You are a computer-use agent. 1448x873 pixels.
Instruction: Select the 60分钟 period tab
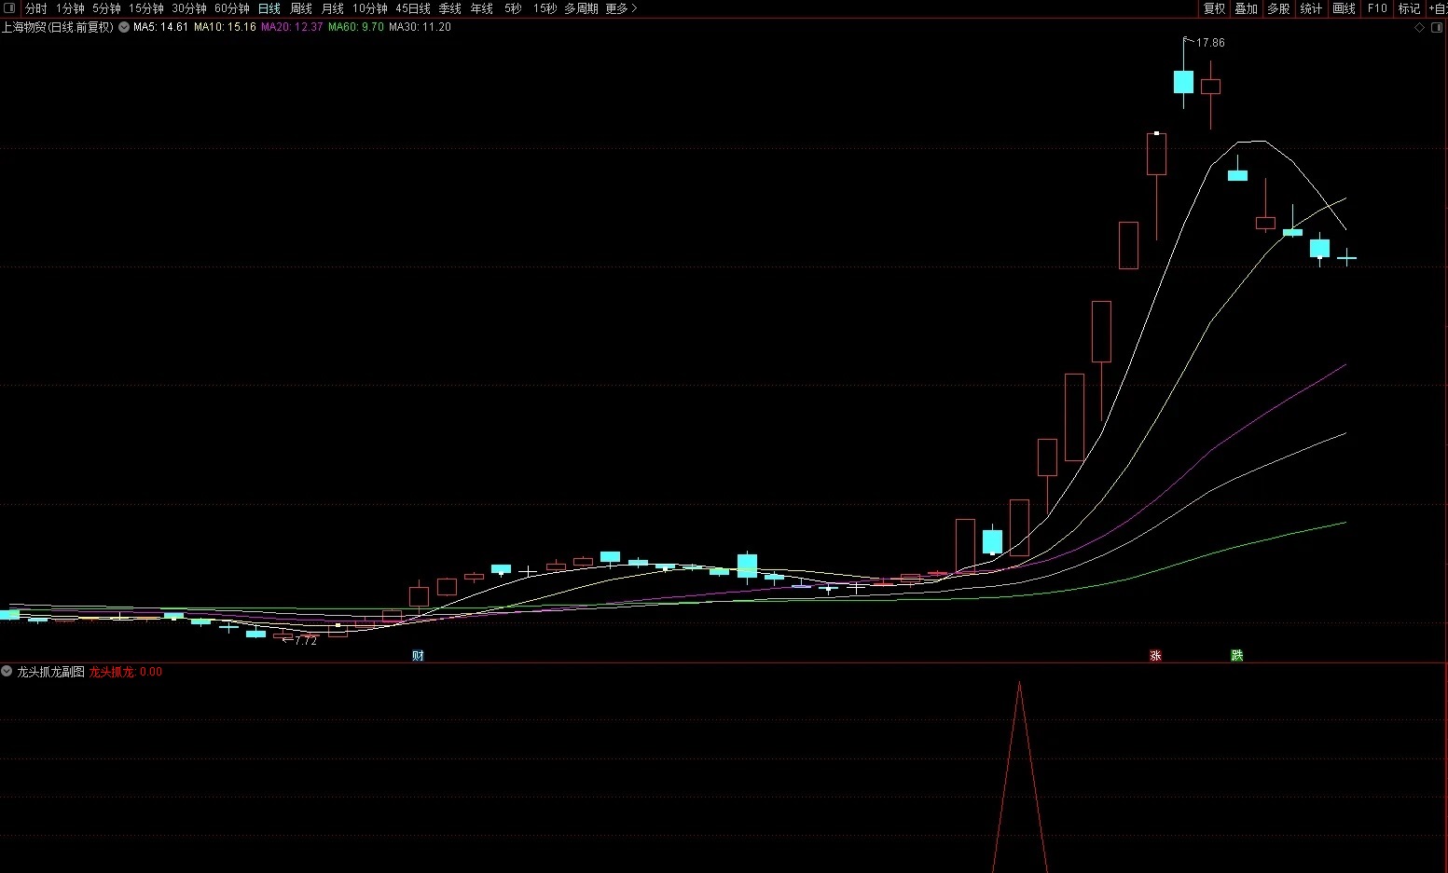tap(232, 8)
